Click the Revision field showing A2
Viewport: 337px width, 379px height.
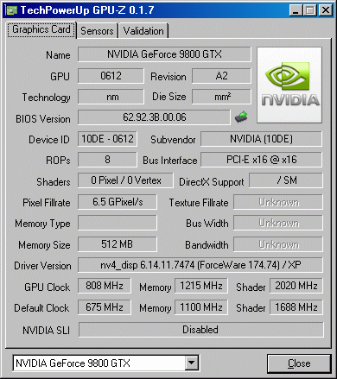(x=221, y=76)
